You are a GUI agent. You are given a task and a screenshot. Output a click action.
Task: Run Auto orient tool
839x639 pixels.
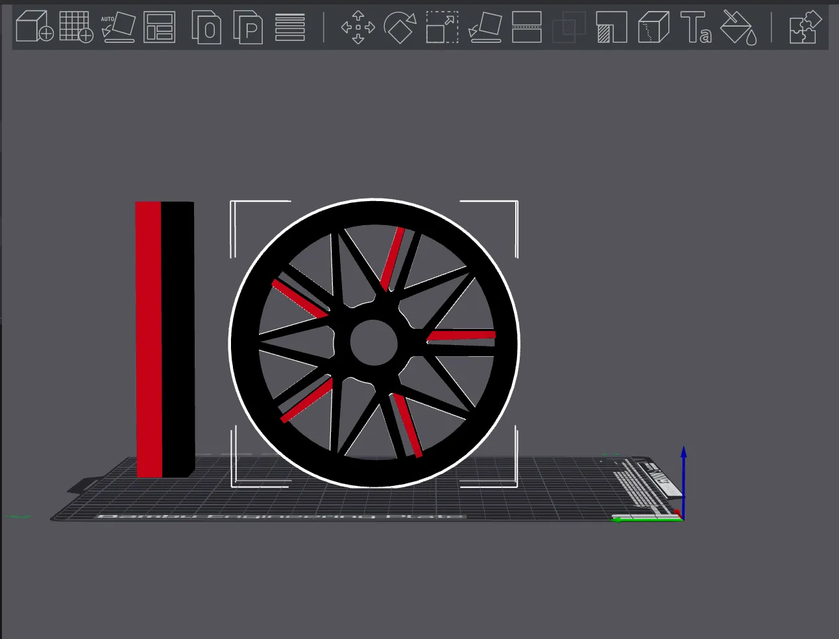coord(118,27)
